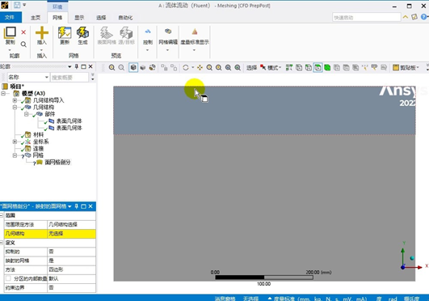This screenshot has height=301, width=429.
Task: Click the Metric display (度量标准显示) icon
Action: coord(195,36)
